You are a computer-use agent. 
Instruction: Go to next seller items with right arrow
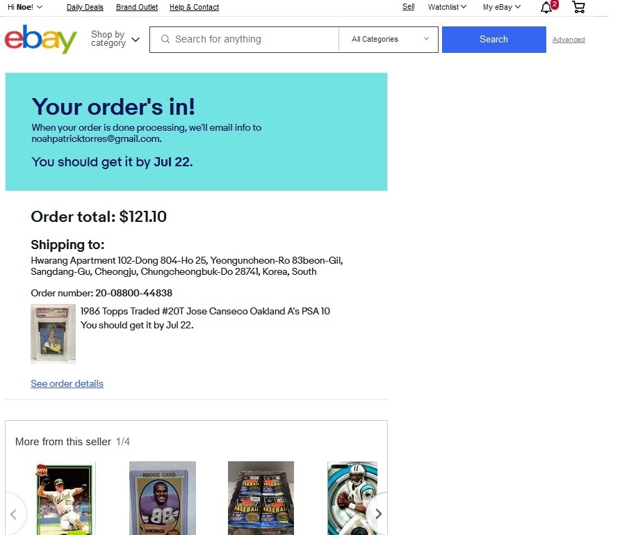(378, 513)
